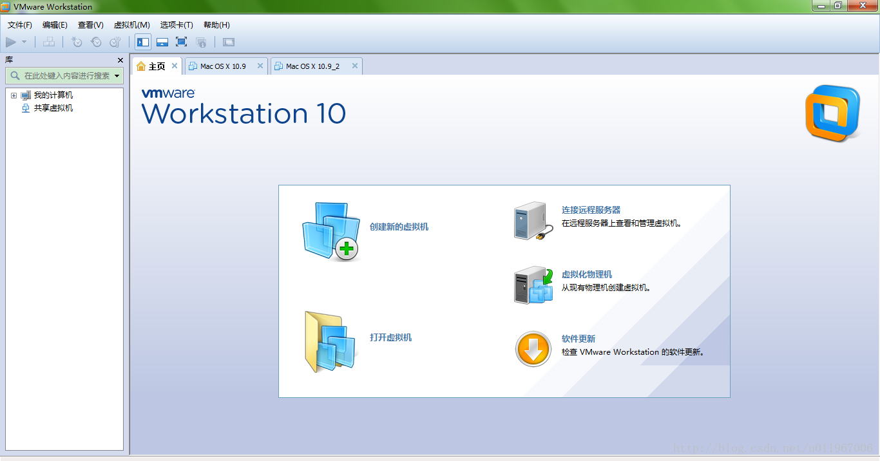Viewport: 880px width, 461px height.
Task: Click the text 从现有物理机创建虚拟机。
Action: (x=606, y=288)
